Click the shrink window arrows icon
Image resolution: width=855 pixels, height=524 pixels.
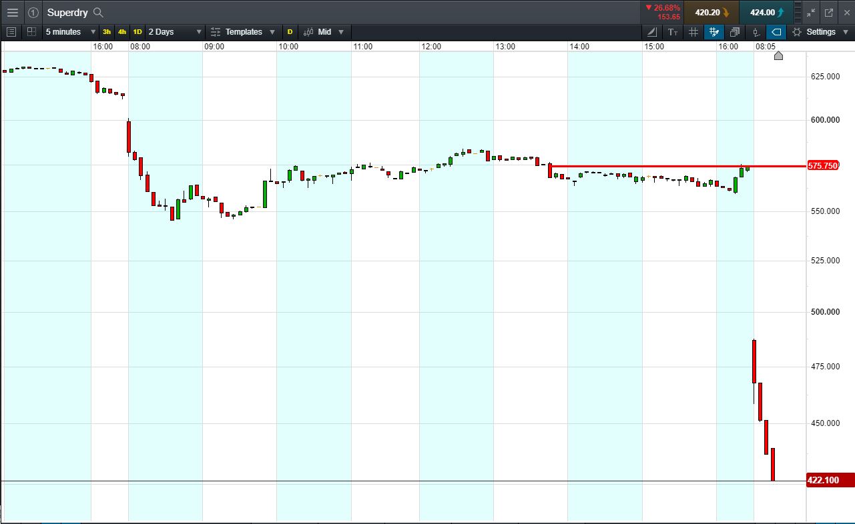(812, 12)
